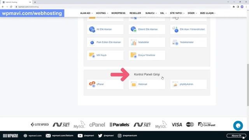249x140 pixels.
Task: Click the LiteSpeed partner logo
Action: (40, 124)
